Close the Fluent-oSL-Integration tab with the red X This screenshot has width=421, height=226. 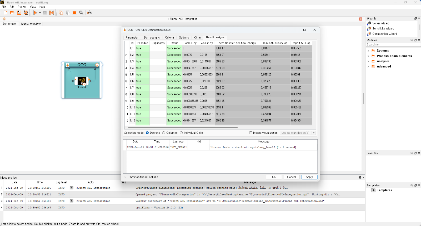[361, 19]
